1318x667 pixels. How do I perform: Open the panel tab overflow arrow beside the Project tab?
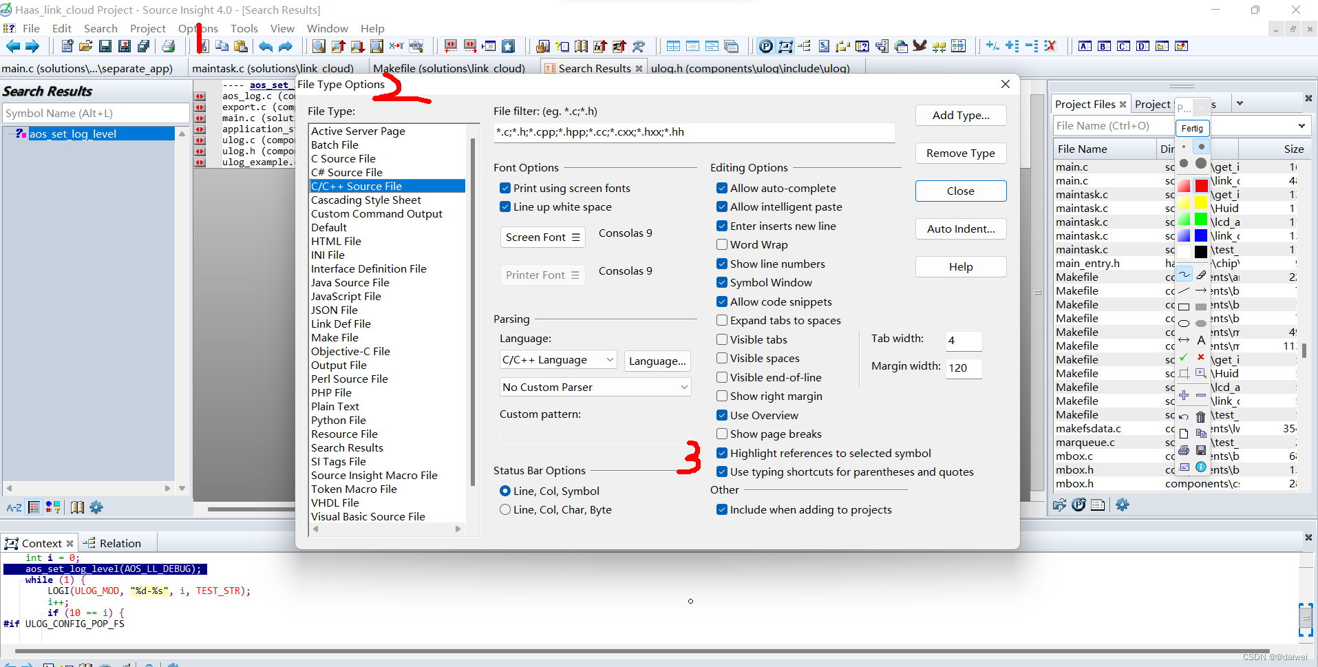pos(1240,103)
